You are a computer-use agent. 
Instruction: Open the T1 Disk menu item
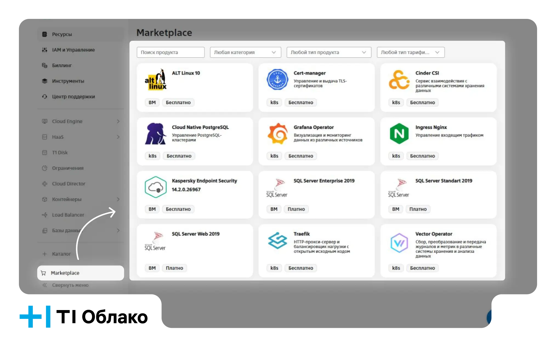point(80,152)
